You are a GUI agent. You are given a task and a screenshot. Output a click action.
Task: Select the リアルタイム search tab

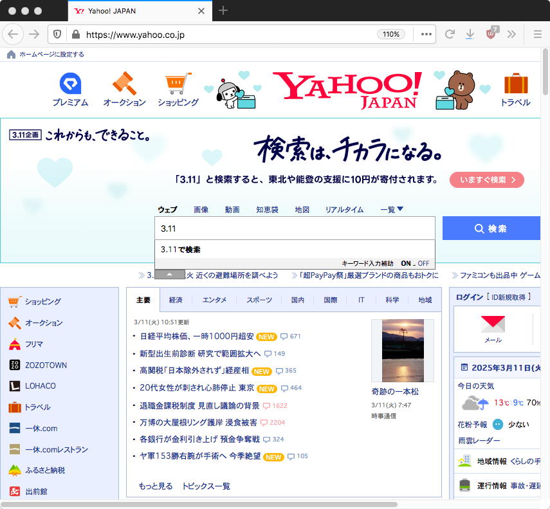pos(344,209)
